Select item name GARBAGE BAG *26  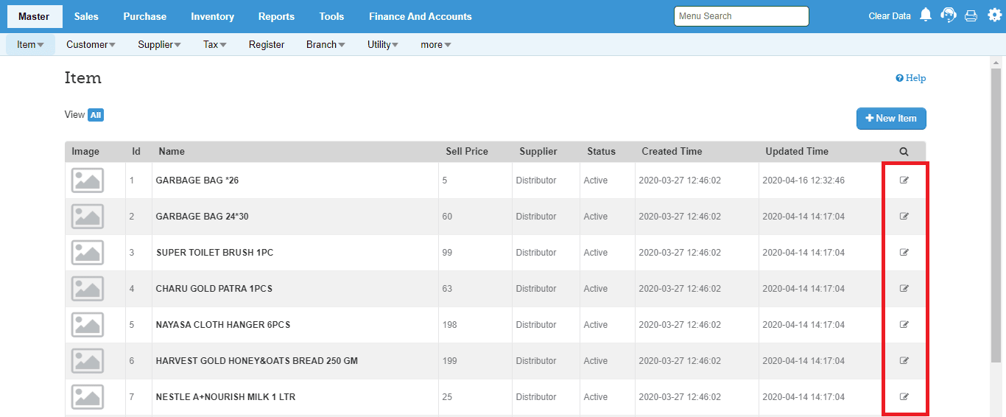197,181
